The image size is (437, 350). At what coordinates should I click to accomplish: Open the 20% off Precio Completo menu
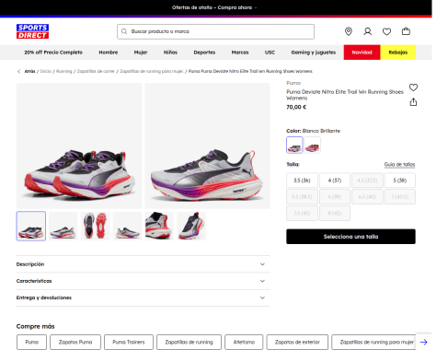coord(53,52)
